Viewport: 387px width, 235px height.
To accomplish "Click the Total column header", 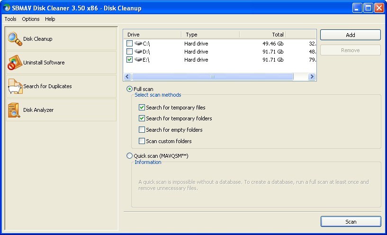I will 262,35.
